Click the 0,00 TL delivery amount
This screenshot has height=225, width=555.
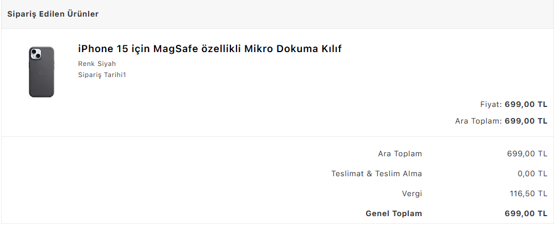(x=532, y=173)
